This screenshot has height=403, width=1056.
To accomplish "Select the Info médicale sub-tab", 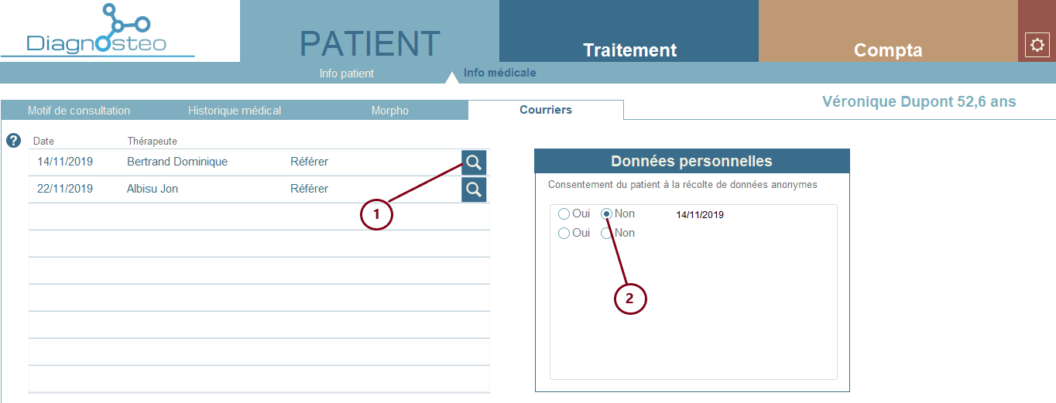I will point(499,73).
